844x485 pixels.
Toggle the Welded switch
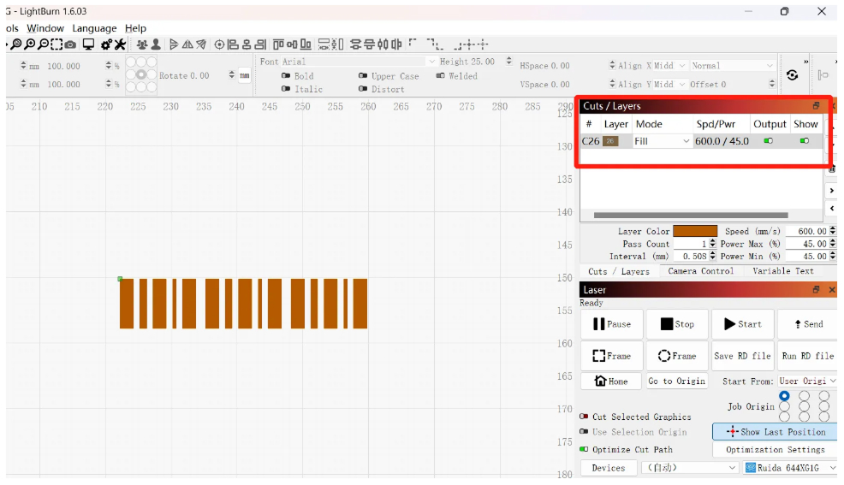(x=440, y=76)
